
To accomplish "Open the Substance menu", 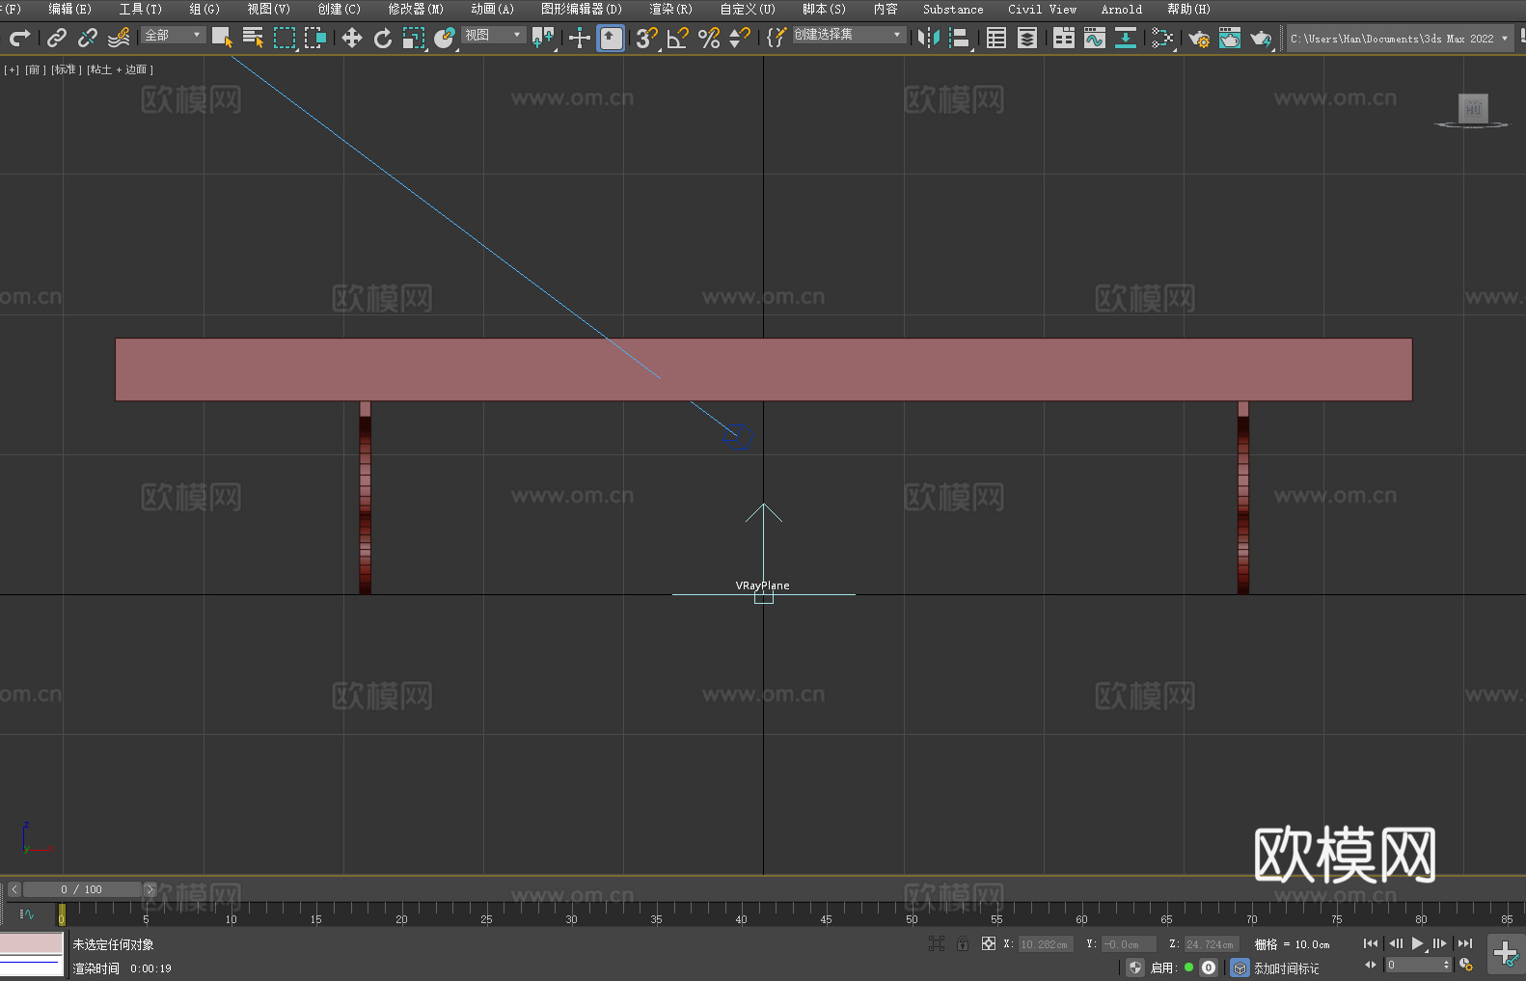I will point(953,9).
